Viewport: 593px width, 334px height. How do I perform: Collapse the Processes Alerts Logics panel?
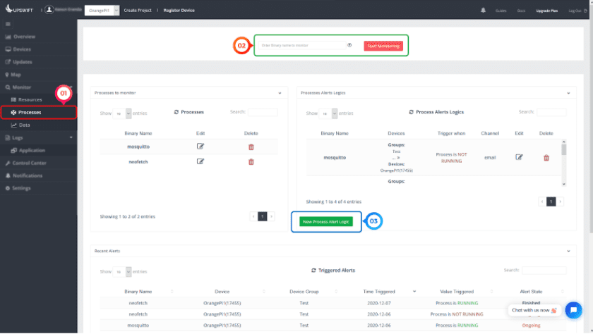(568, 93)
